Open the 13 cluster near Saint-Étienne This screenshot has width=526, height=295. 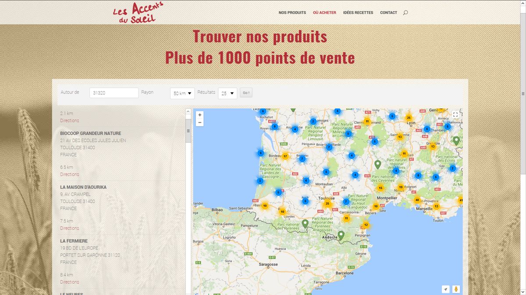point(400,137)
